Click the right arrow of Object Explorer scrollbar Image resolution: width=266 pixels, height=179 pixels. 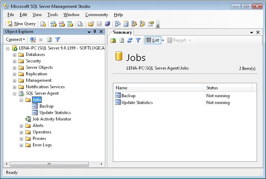[x=101, y=164]
